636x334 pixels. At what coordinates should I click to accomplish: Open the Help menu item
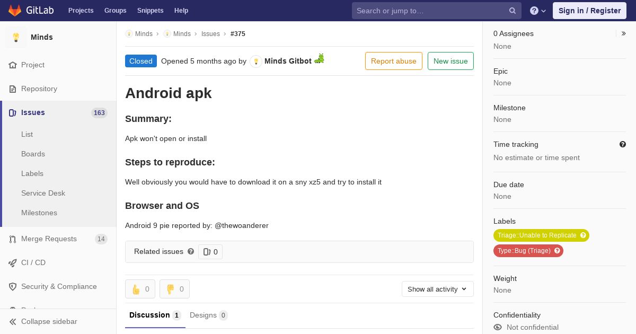[x=181, y=11]
